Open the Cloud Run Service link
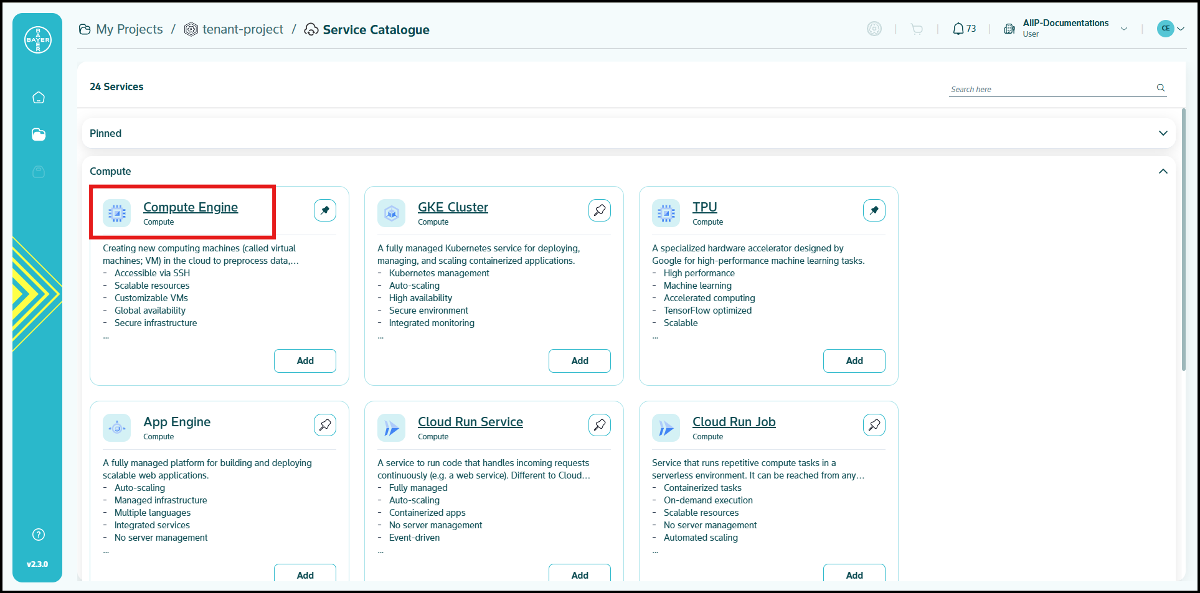1200x593 pixels. 470,422
